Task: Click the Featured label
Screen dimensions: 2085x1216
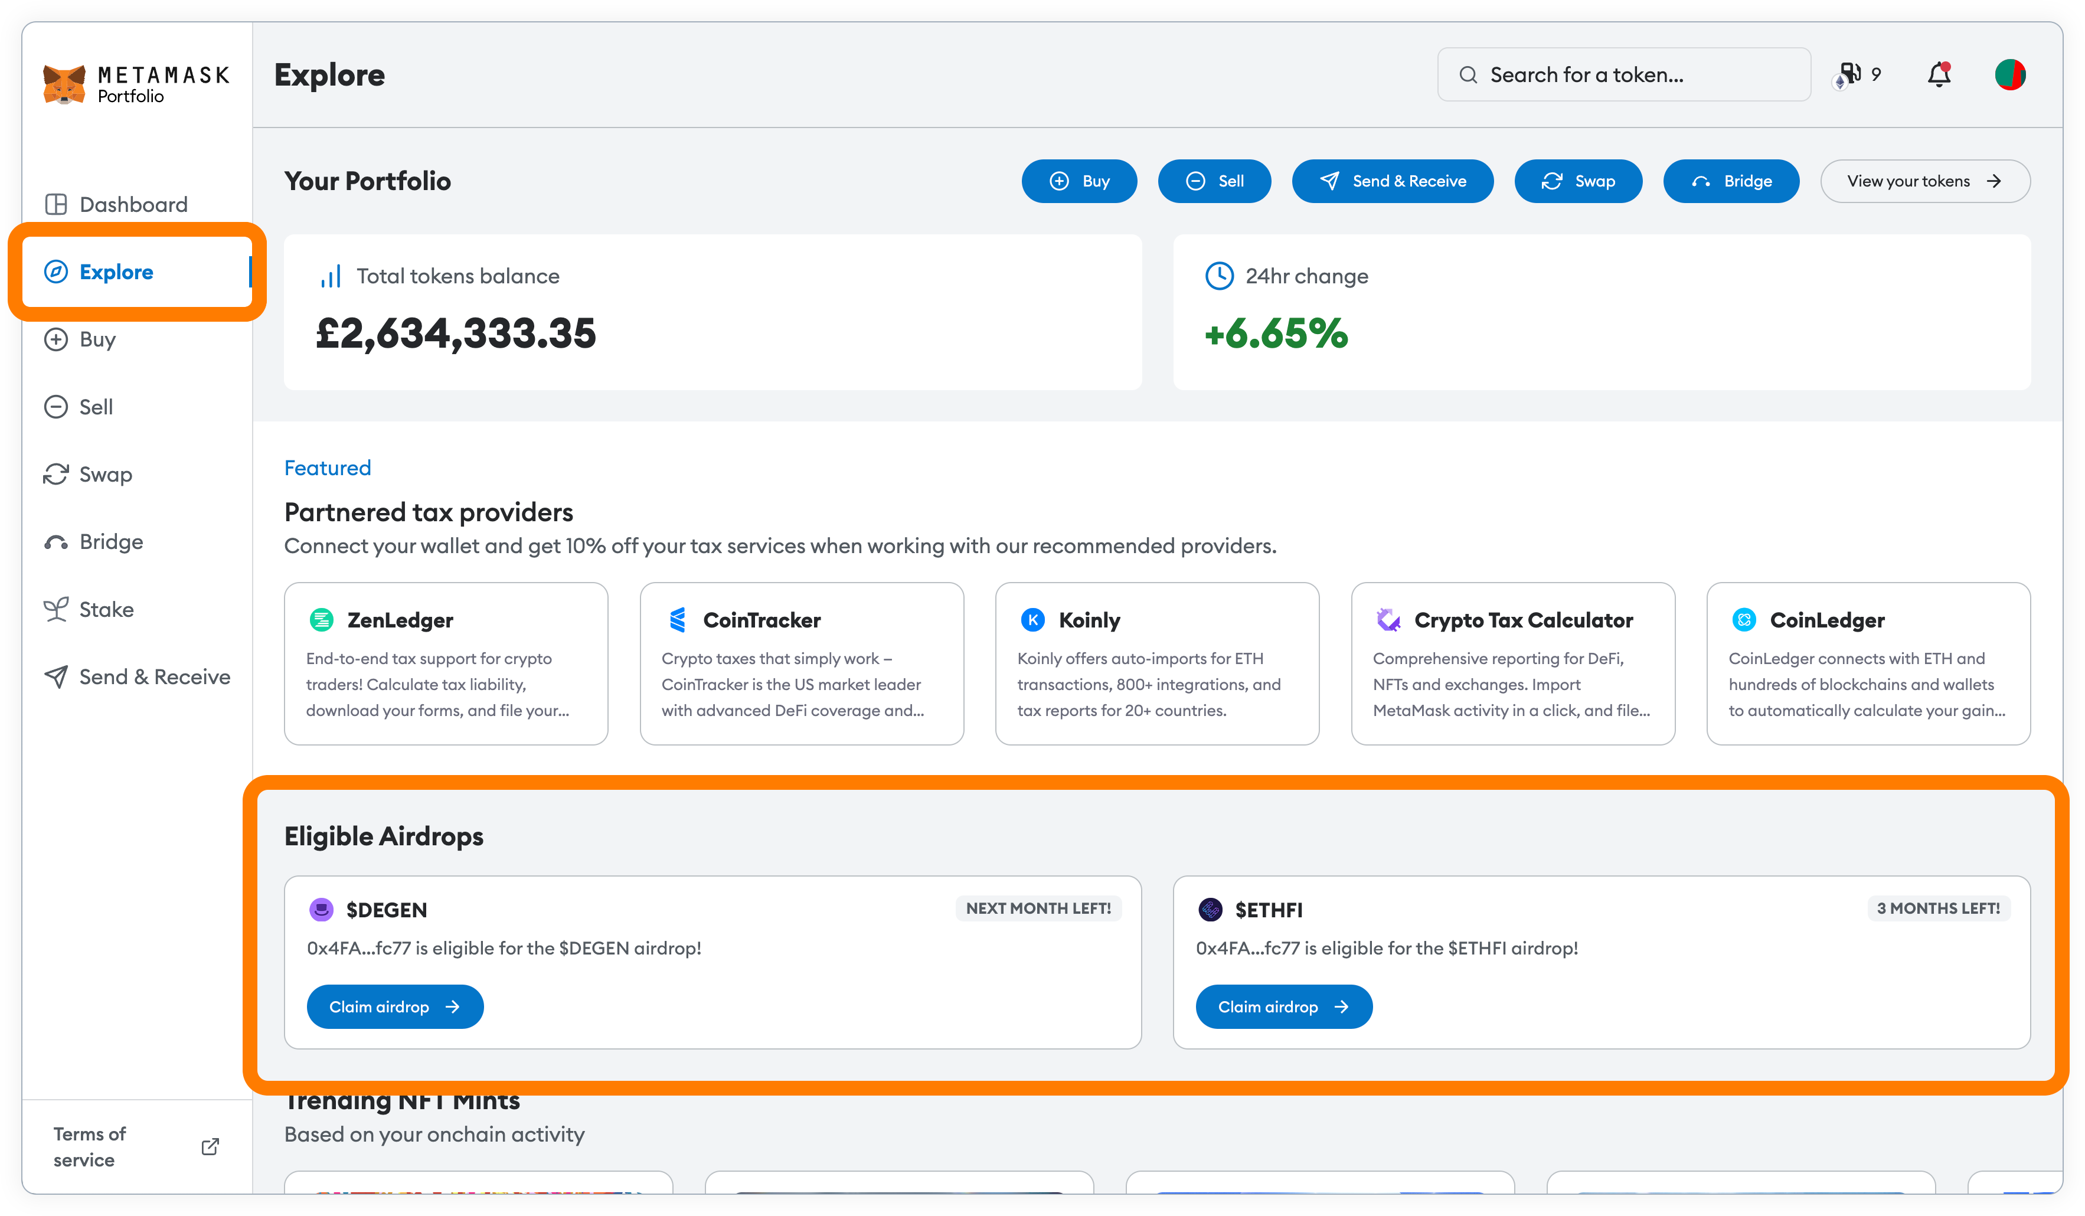Action: click(x=328, y=468)
